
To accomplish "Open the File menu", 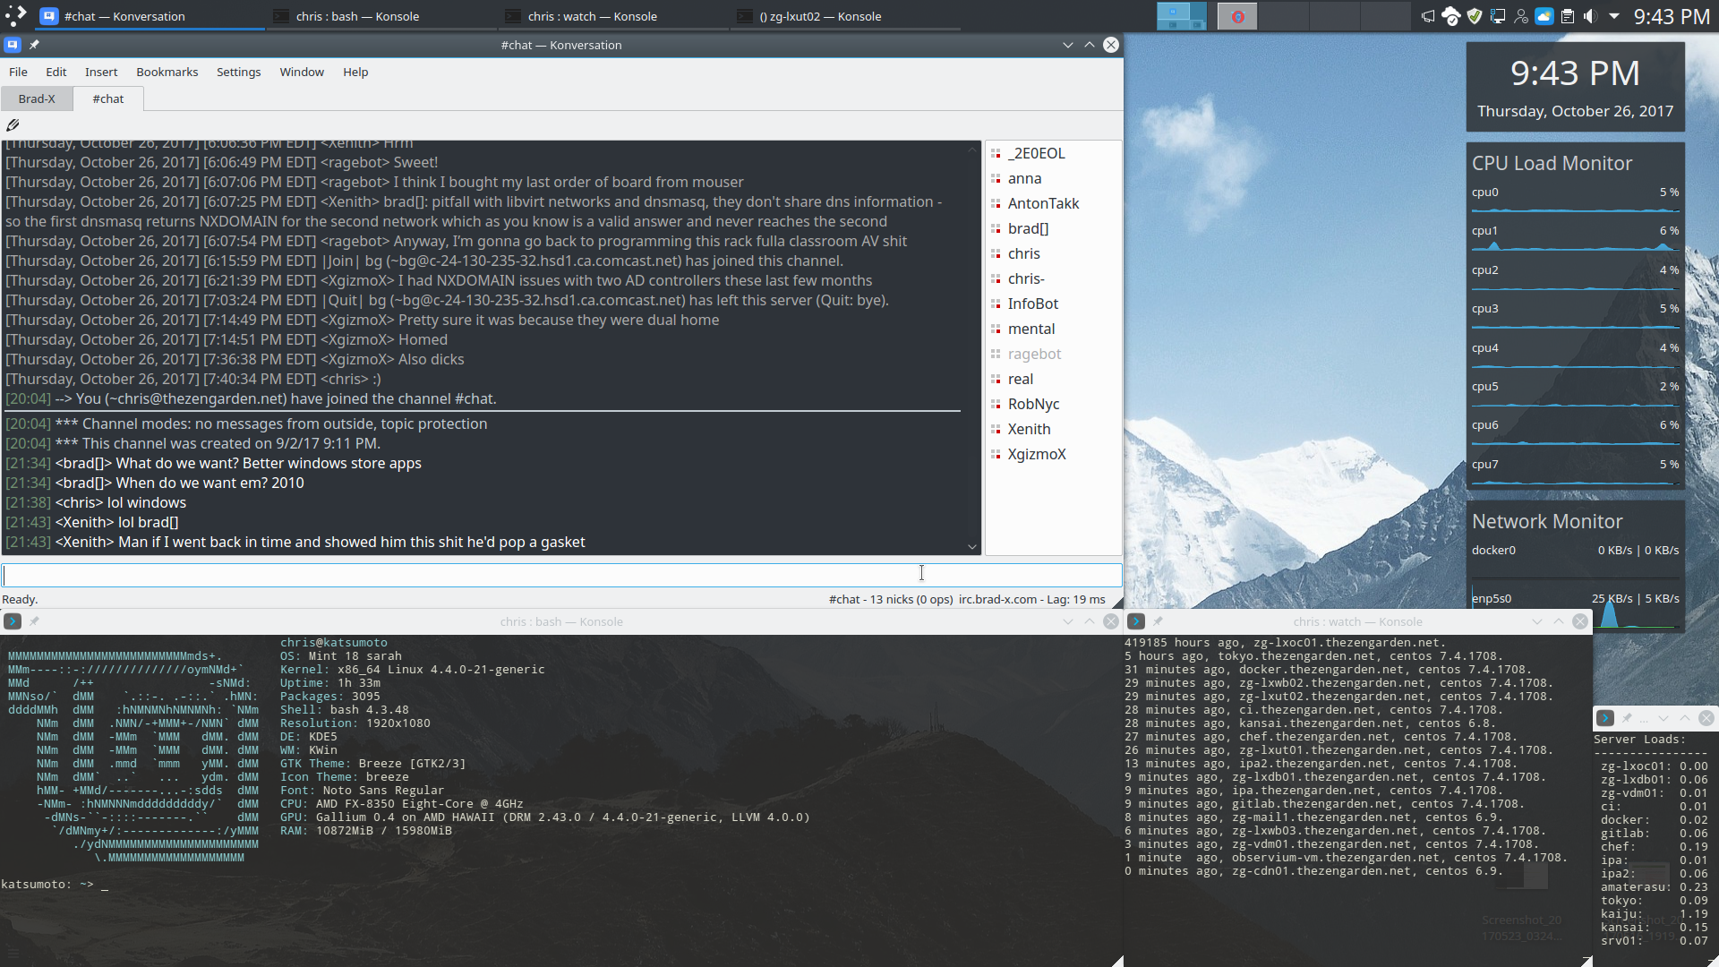I will [18, 72].
